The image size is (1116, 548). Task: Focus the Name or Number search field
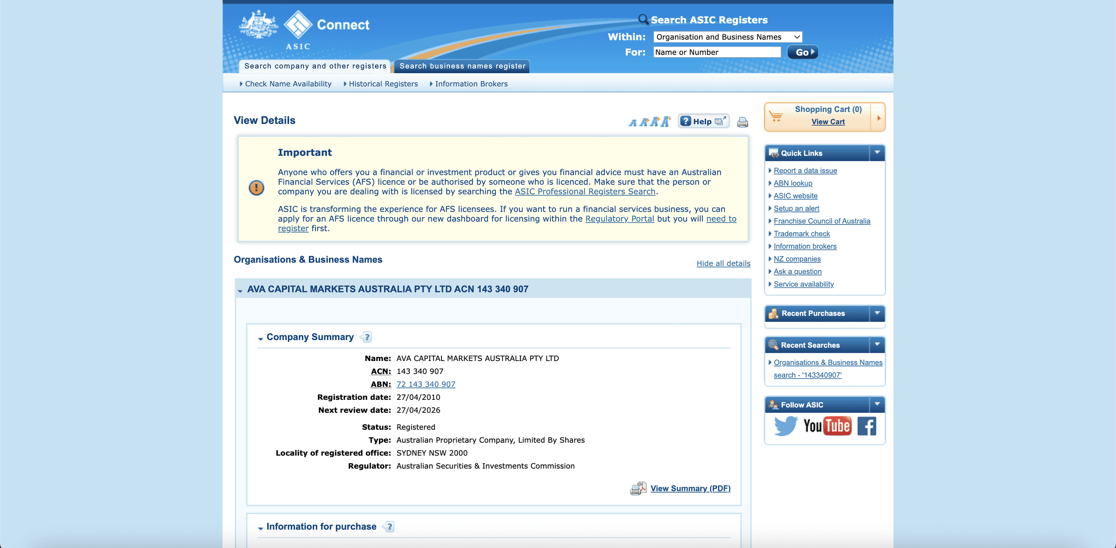(717, 52)
